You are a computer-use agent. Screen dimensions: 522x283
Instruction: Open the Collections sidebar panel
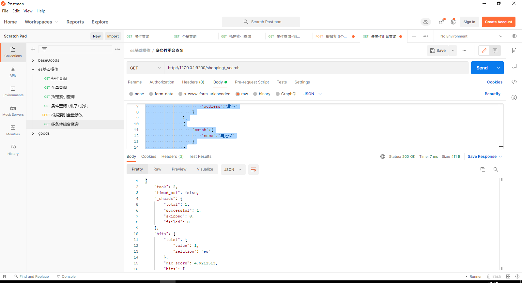(x=13, y=52)
